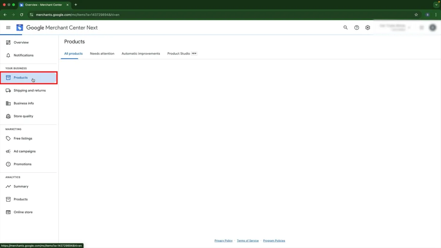
Task: Open the help question mark icon
Action: click(356, 28)
